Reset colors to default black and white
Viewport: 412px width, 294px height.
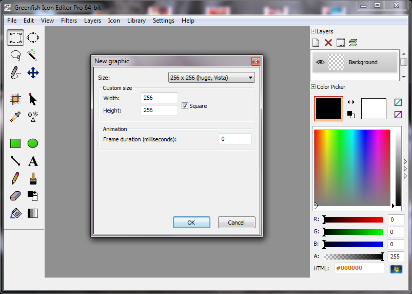pyautogui.click(x=351, y=115)
